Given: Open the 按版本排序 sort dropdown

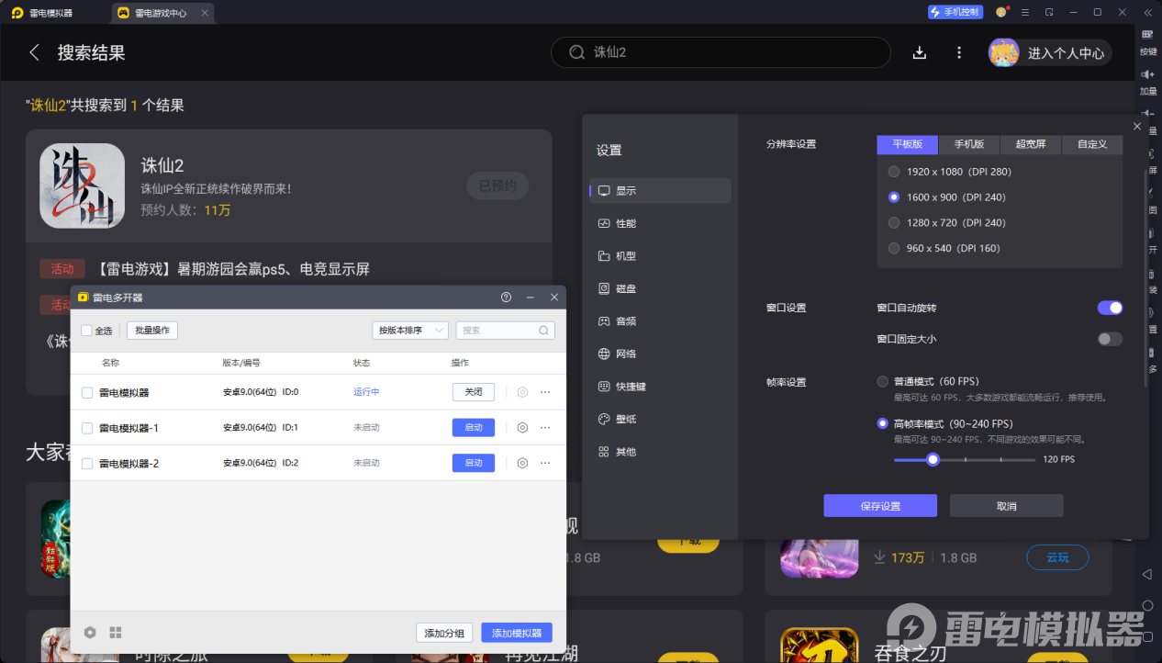Looking at the screenshot, I should tap(409, 330).
